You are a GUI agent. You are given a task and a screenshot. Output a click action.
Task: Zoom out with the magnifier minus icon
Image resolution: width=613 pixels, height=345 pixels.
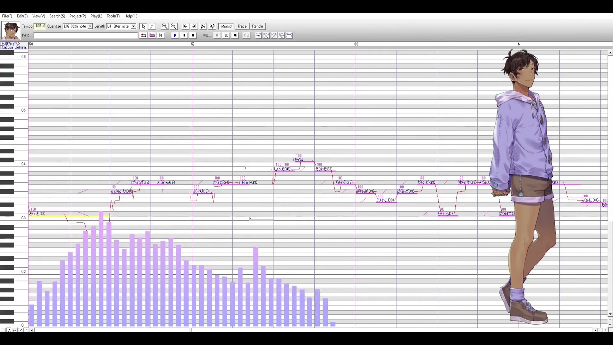pyautogui.click(x=174, y=26)
